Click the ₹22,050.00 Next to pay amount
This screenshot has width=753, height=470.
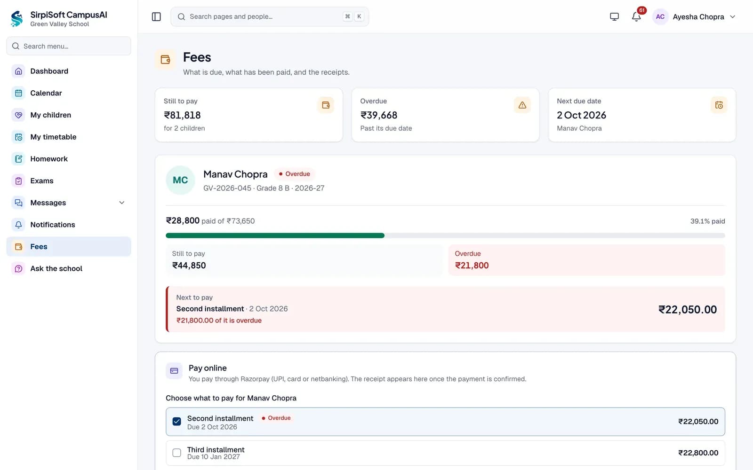click(687, 309)
